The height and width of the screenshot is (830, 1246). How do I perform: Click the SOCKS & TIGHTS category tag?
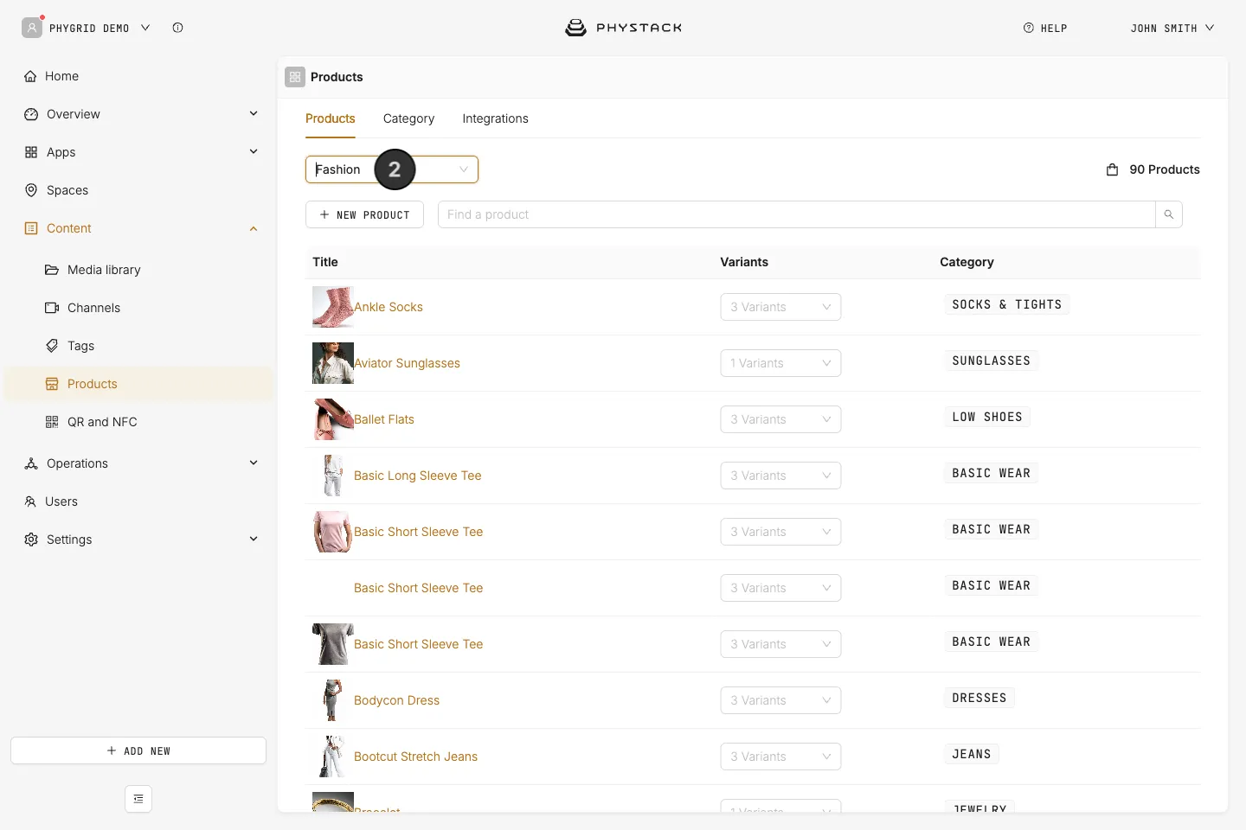(1006, 304)
